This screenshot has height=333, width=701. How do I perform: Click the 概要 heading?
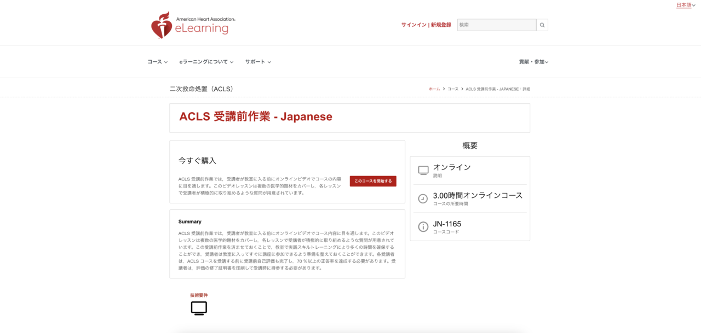pyautogui.click(x=470, y=145)
